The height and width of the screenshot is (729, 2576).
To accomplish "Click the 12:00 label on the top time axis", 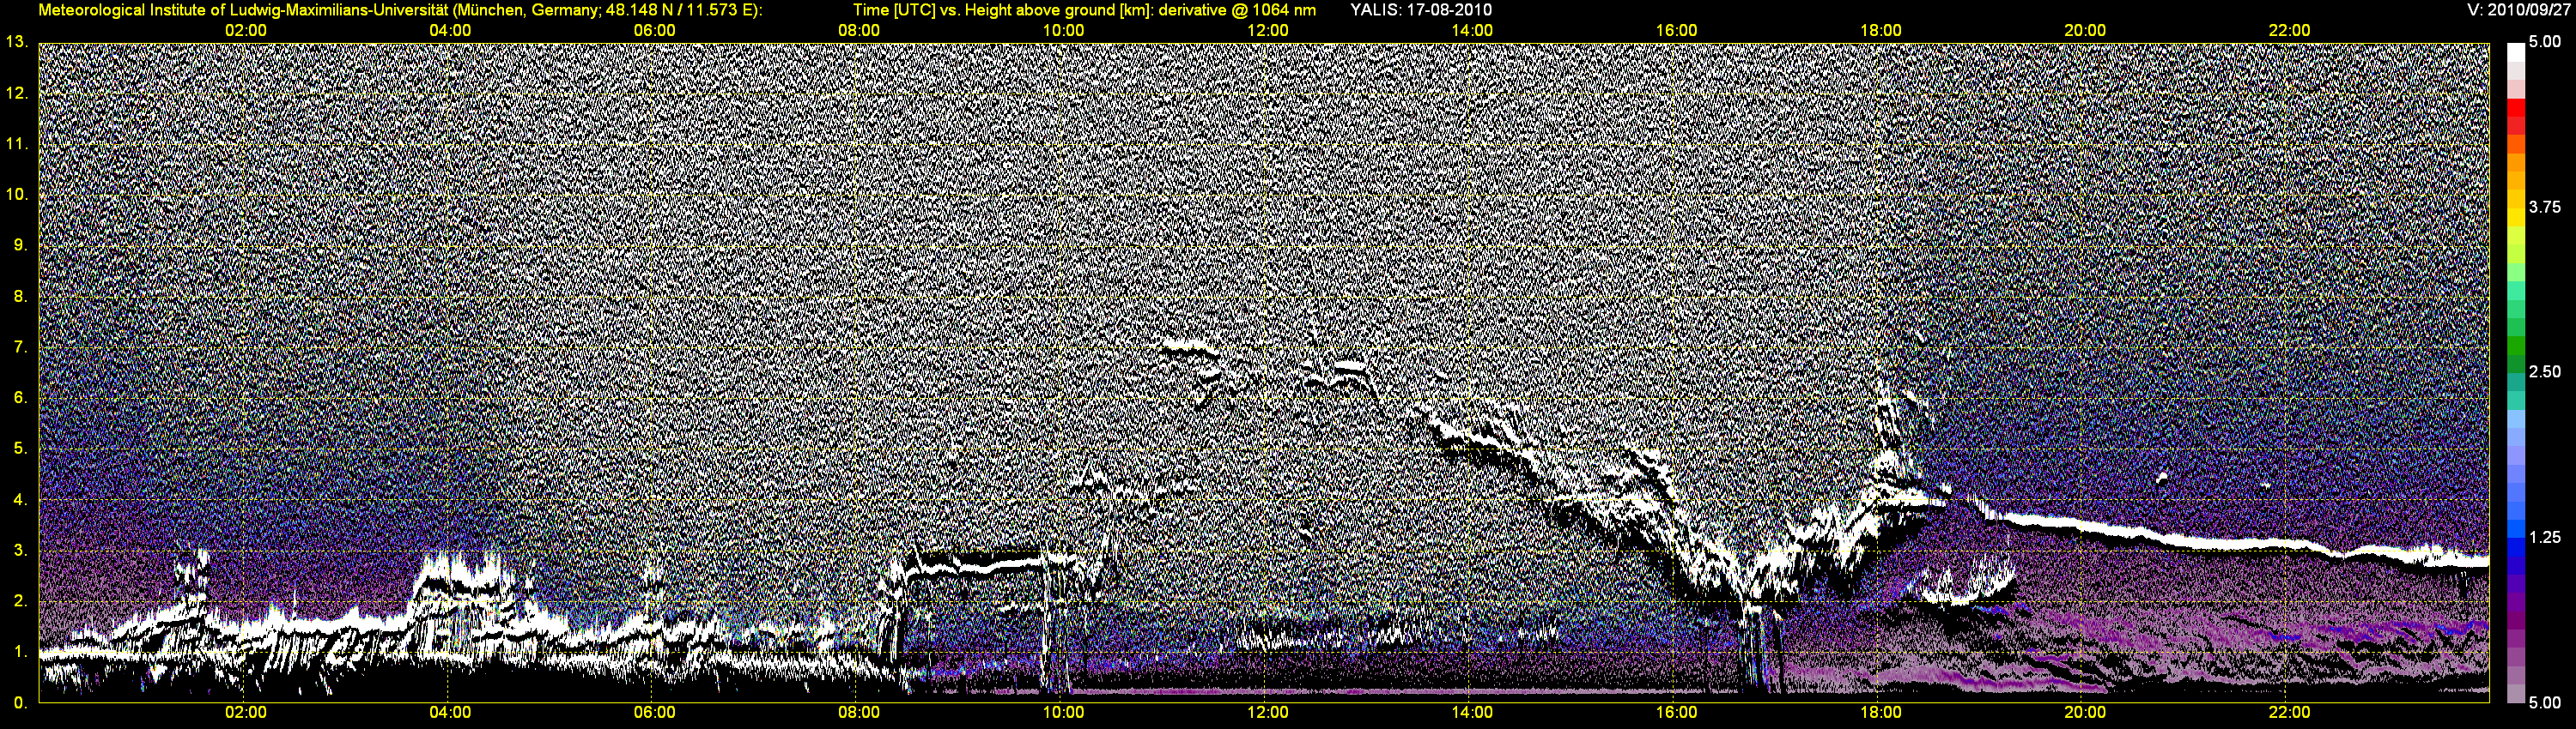I will pyautogui.click(x=1267, y=30).
